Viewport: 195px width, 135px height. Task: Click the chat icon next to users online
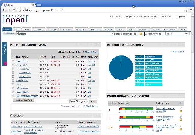pos(141,34)
